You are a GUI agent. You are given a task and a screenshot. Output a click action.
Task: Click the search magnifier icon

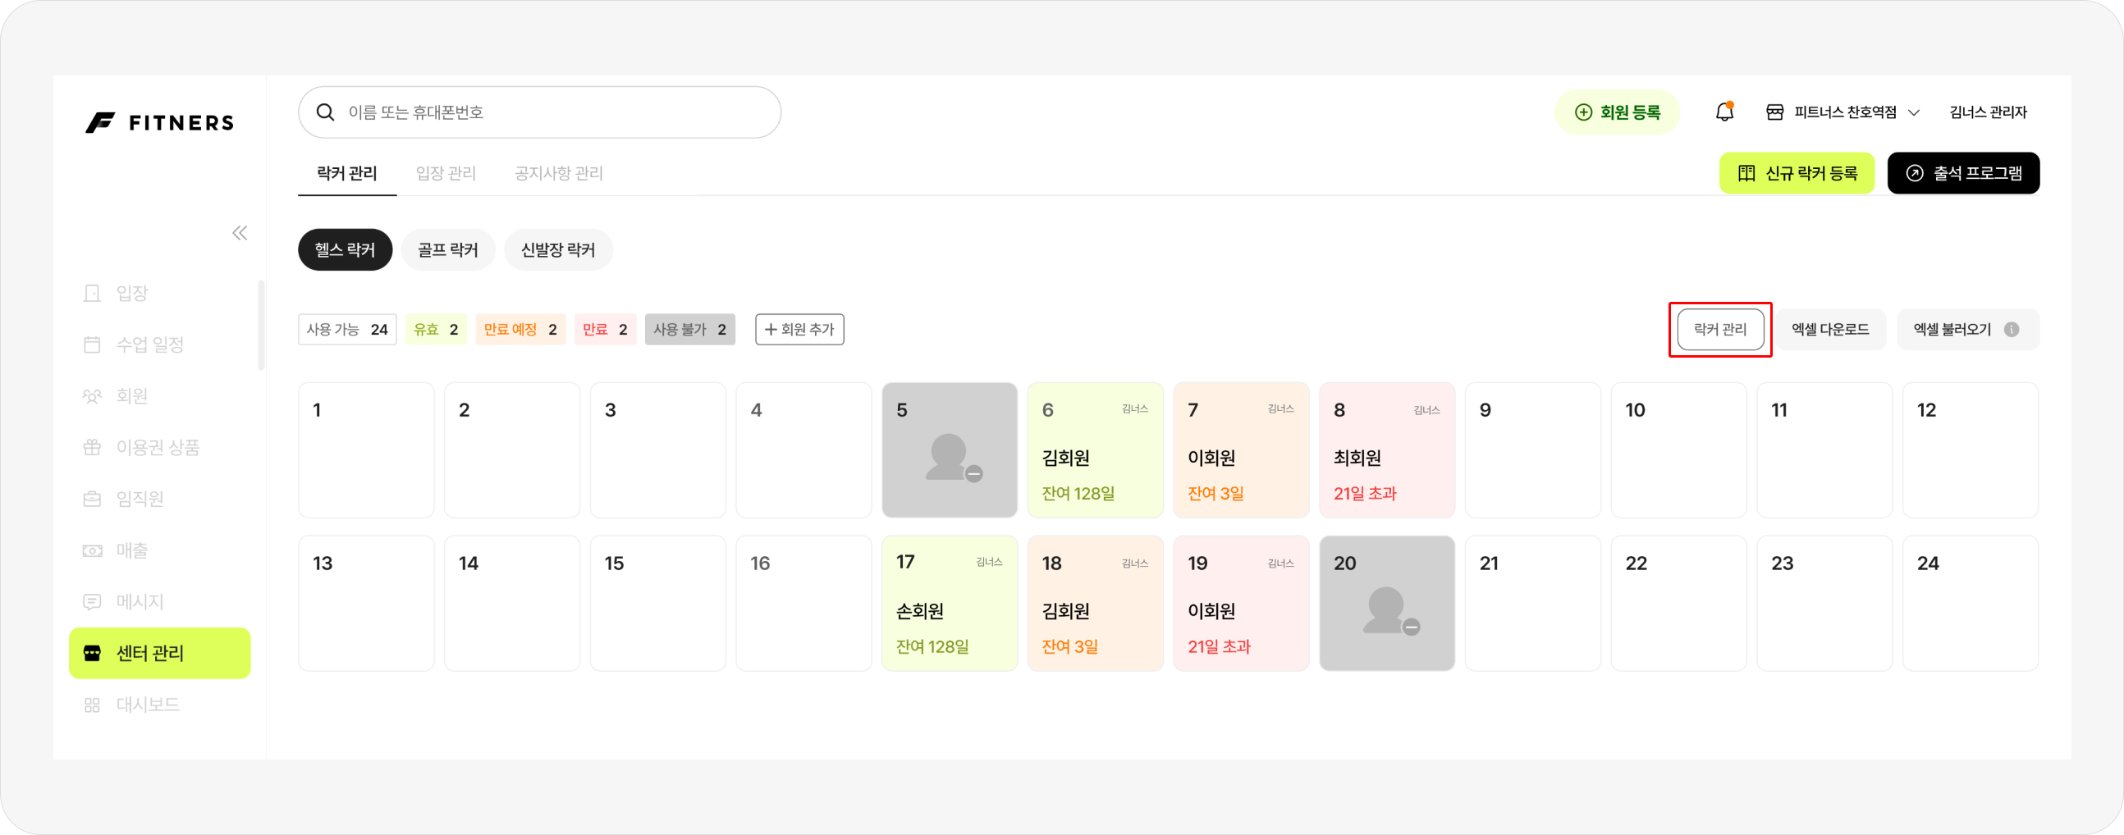click(x=326, y=112)
